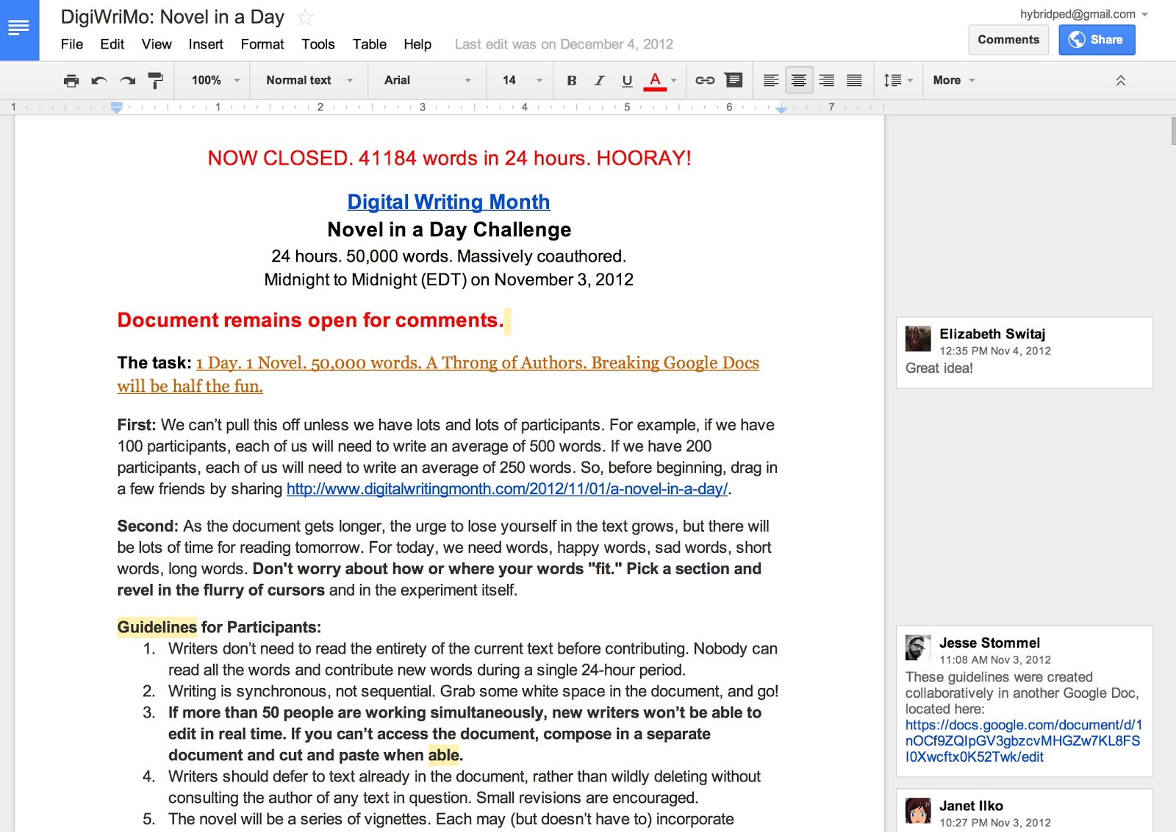Click the '12:35 PM Nov 4, 2012' timestamp
The height and width of the screenshot is (833, 1176).
(995, 351)
